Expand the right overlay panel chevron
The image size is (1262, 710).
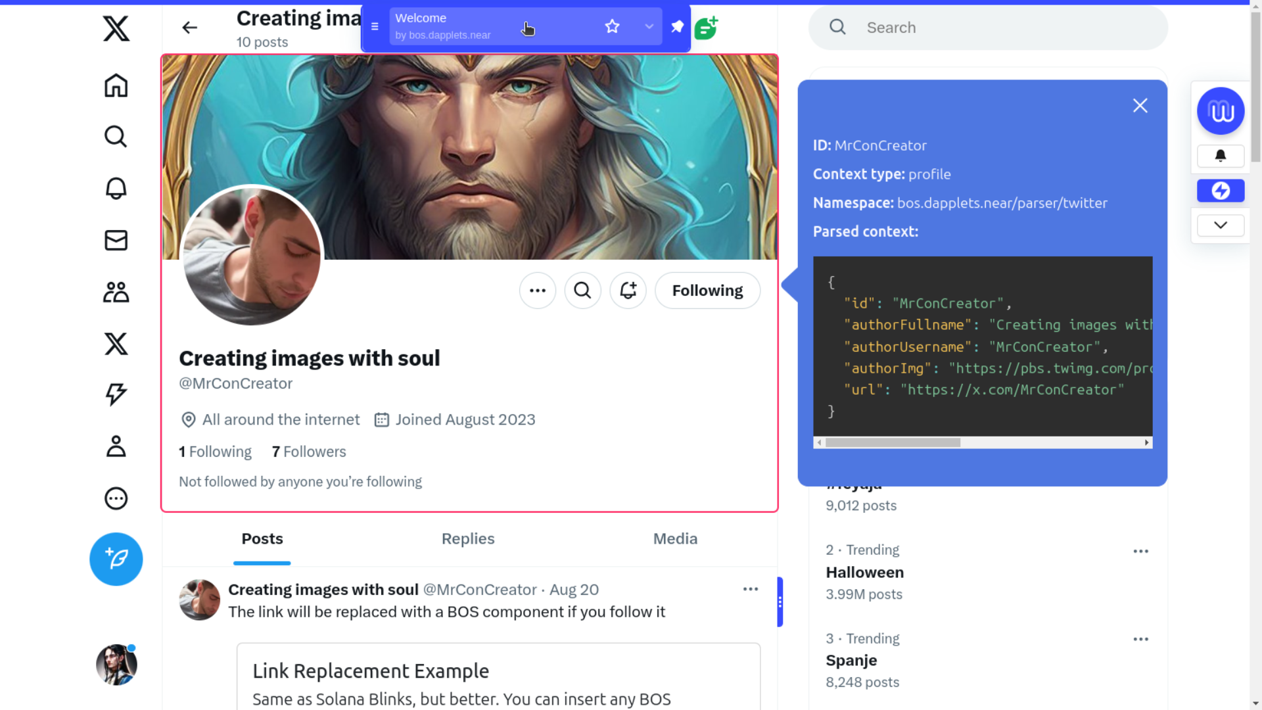click(1220, 225)
